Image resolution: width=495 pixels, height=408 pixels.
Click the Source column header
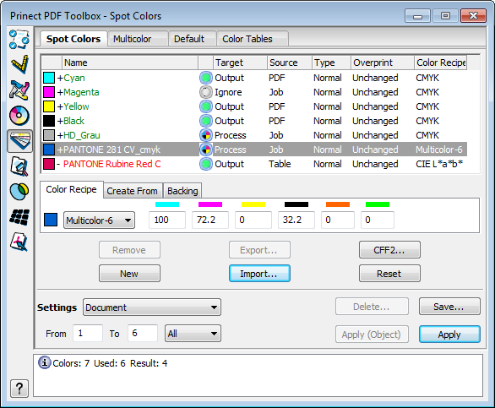point(290,63)
